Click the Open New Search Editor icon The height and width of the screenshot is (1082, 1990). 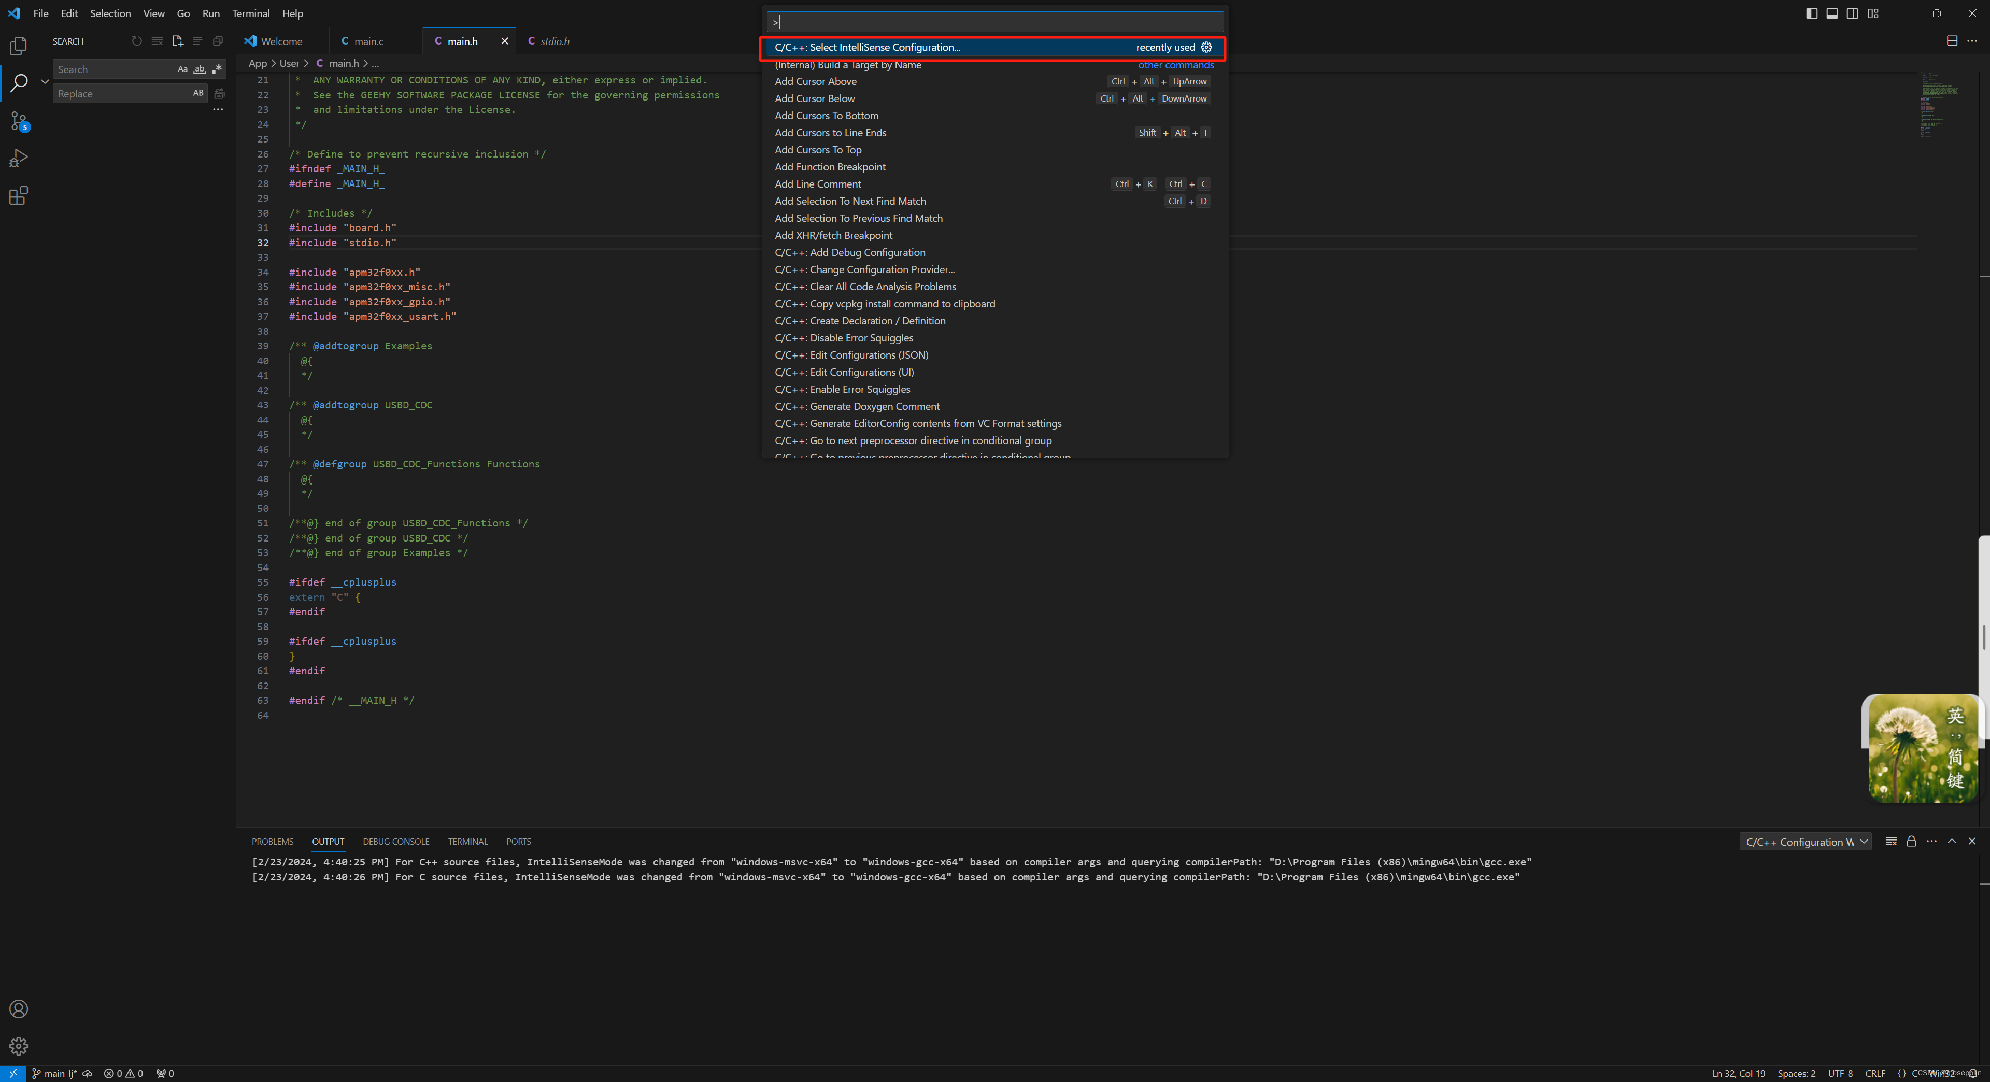coord(177,41)
